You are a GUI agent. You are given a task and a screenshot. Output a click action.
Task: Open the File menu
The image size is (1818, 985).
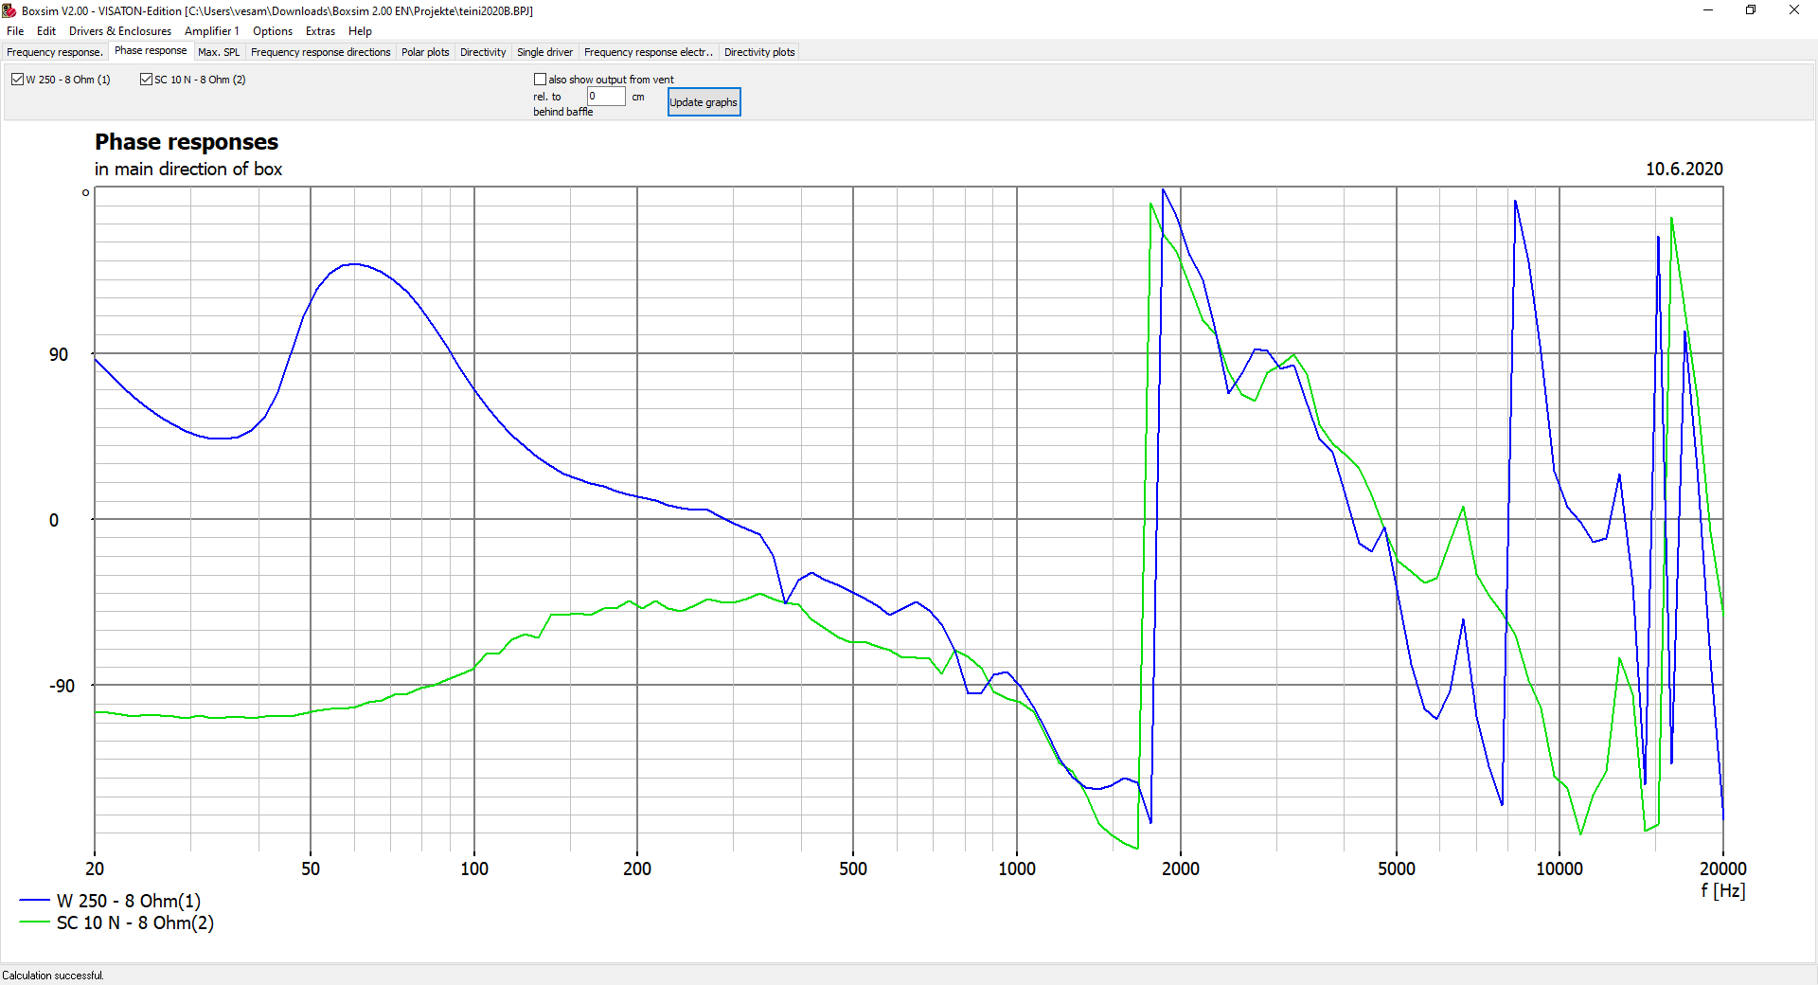15,31
